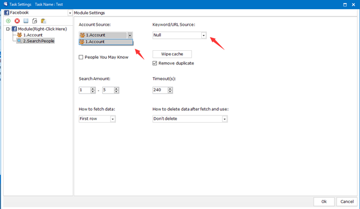Choose 1.Account option in dropdown list
This screenshot has width=360, height=209.
point(105,42)
